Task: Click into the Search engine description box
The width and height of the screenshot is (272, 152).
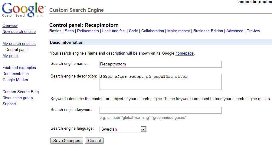Action: click(160, 82)
